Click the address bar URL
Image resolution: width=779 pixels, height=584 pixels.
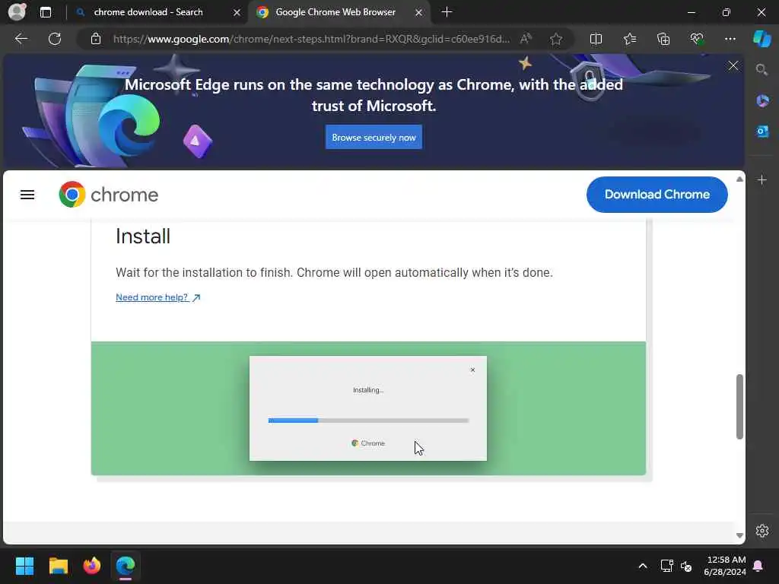(311, 39)
